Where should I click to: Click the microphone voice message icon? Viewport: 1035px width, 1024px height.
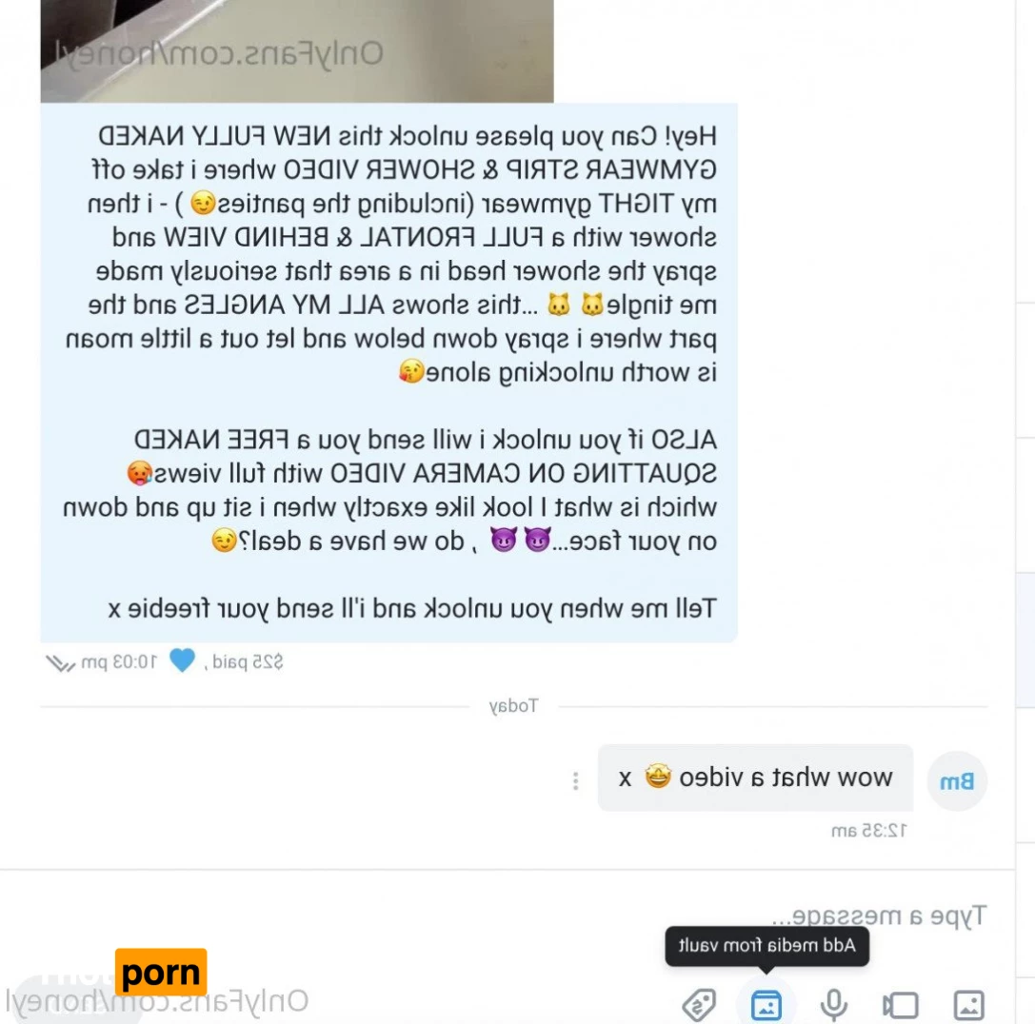point(834,1005)
